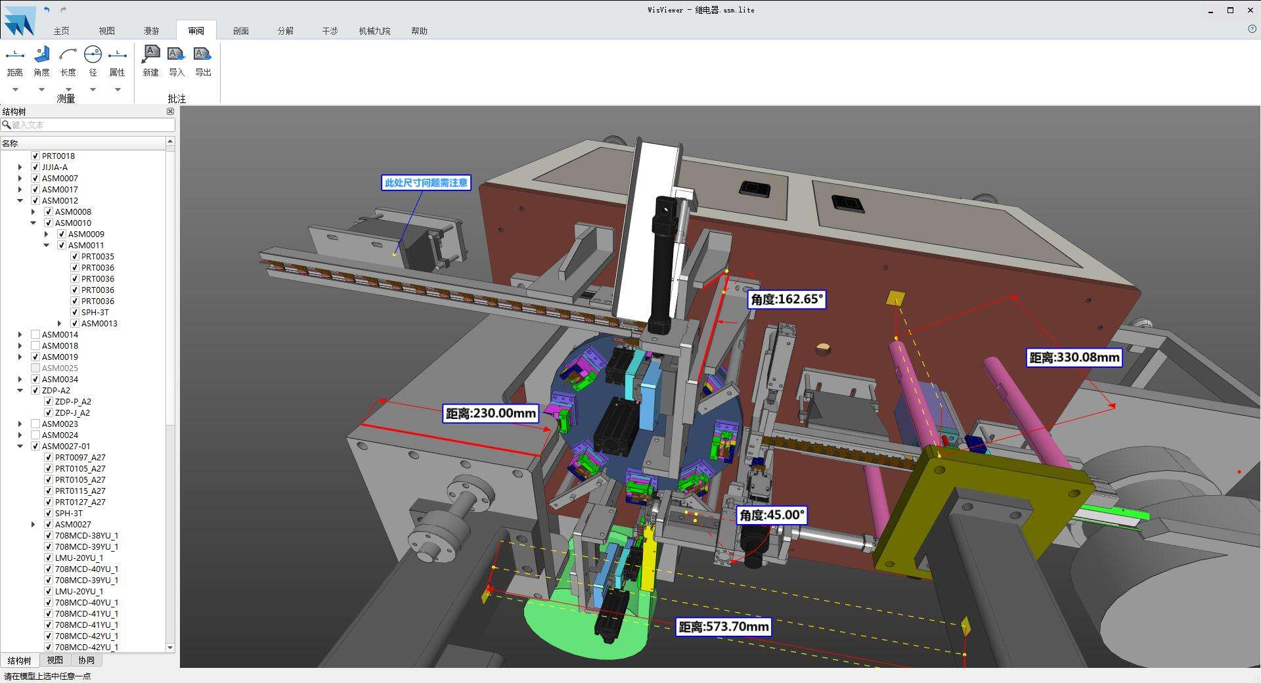Click the tree search text field
The width and height of the screenshot is (1261, 683).
[92, 125]
